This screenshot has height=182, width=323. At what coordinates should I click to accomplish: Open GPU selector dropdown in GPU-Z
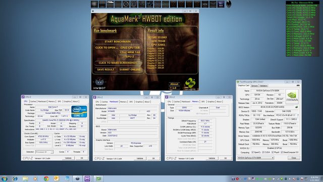coord(256,158)
